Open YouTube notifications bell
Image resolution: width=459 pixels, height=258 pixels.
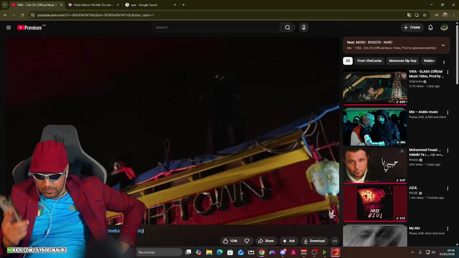point(431,28)
